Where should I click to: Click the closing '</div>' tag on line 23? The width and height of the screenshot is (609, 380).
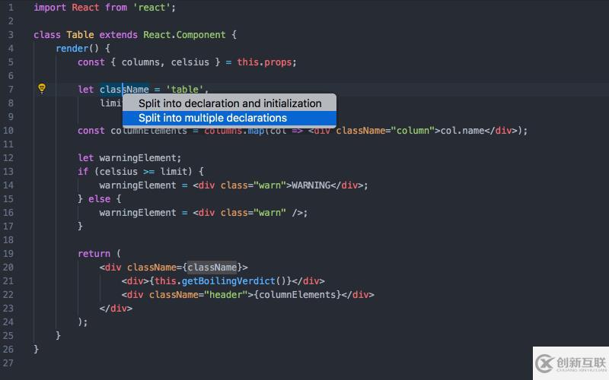[x=116, y=309]
